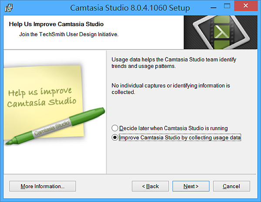261x202 pixels.
Task: Minimize the setup window
Action: click(x=214, y=7)
